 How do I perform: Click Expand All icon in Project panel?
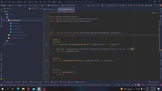point(32,8)
